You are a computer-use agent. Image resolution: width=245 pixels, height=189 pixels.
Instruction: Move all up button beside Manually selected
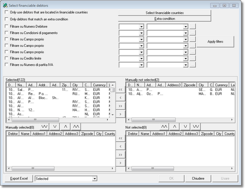tap(76, 127)
